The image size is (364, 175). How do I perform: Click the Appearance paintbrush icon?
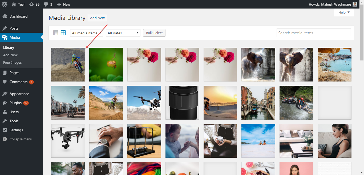pyautogui.click(x=5, y=94)
